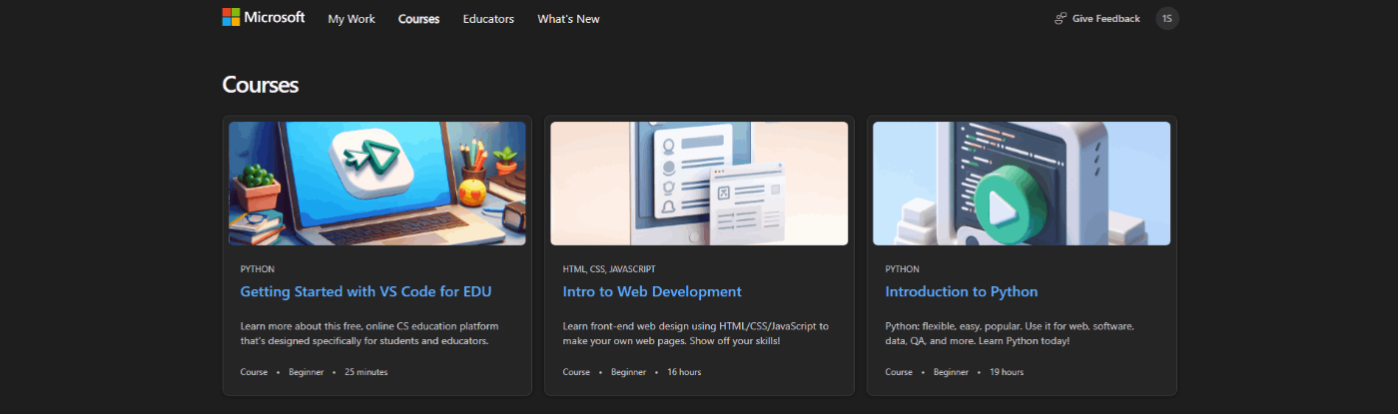Open the Web Development course thumbnail image
The width and height of the screenshot is (1398, 414).
coord(699,184)
